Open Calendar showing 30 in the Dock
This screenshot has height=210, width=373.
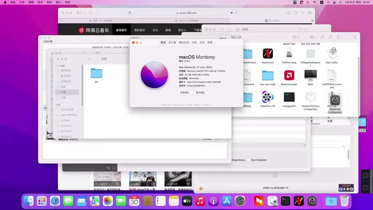pos(134,201)
